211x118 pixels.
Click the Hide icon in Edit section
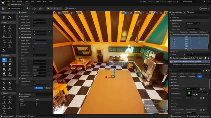(x=10, y=84)
